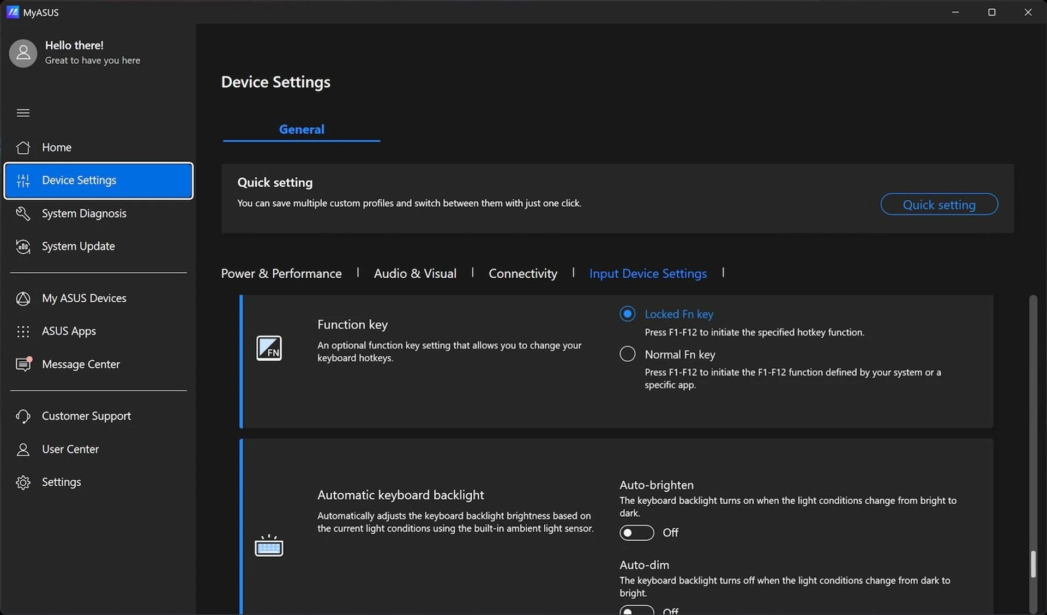1047x615 pixels.
Task: Switch to Audio & Visual section
Action: [x=415, y=273]
